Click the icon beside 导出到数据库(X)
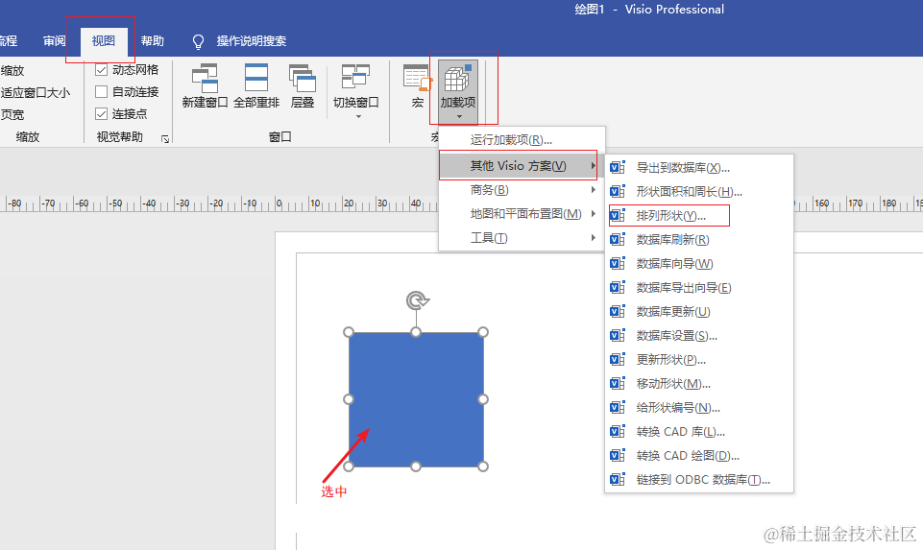This screenshot has width=923, height=550. tap(618, 168)
